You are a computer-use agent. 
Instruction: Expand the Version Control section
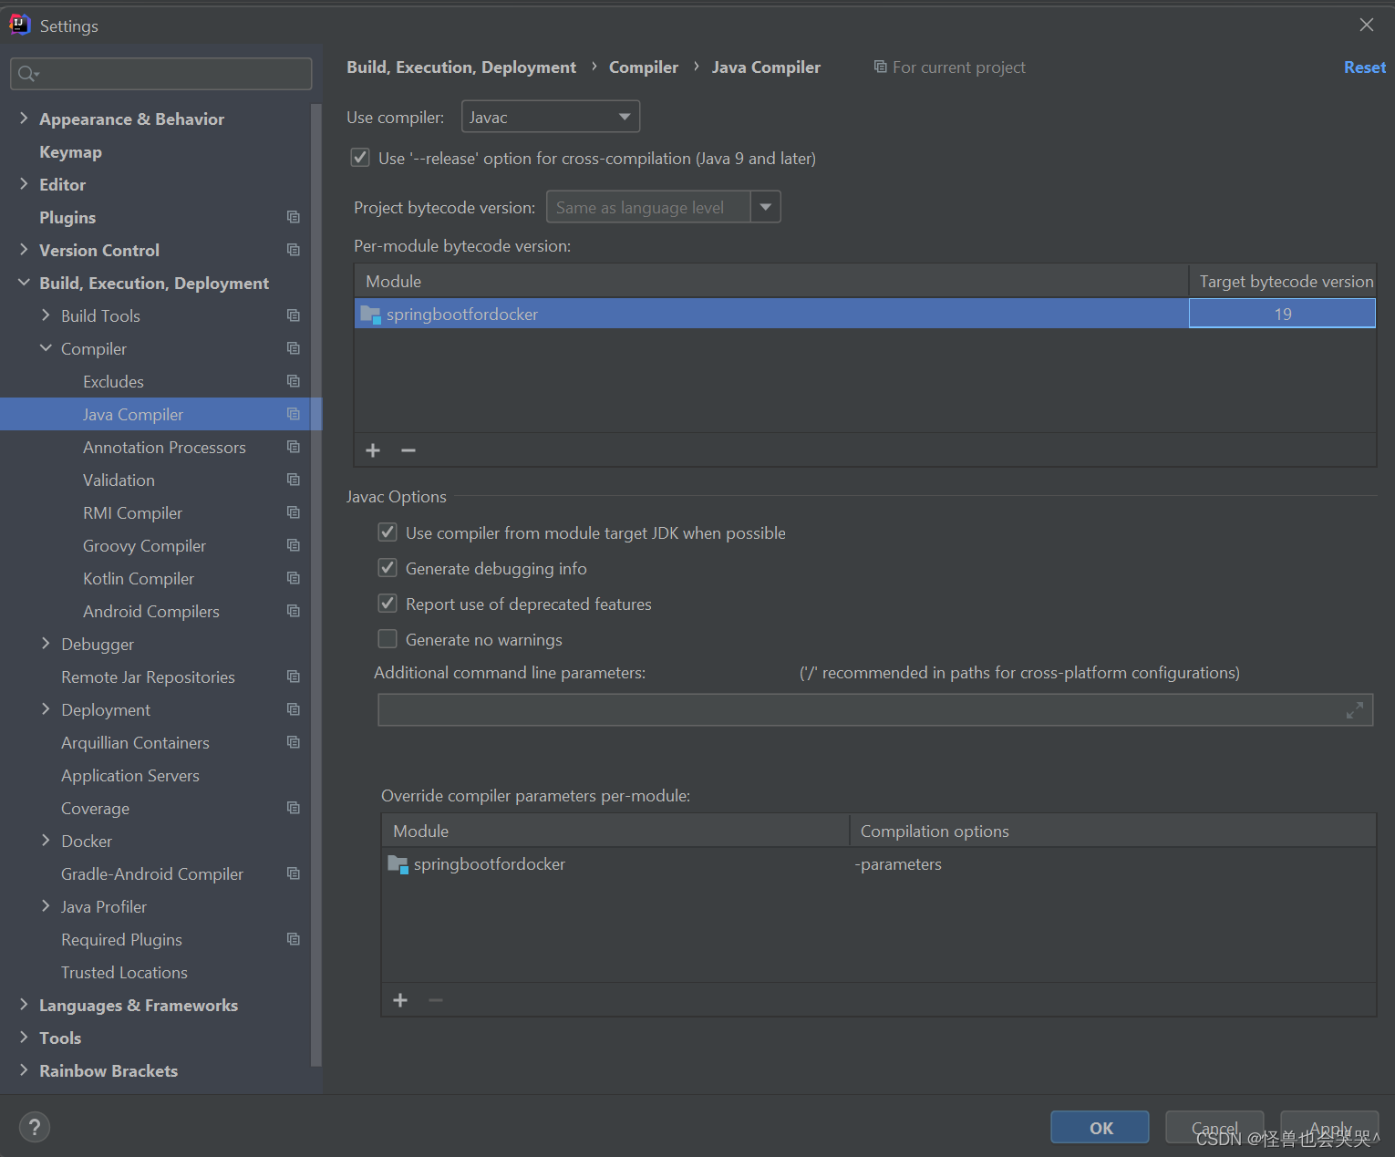[x=24, y=250]
